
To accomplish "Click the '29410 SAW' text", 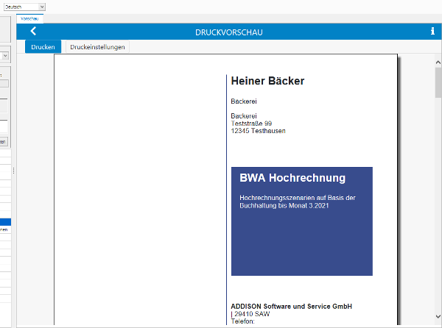I will coord(252,314).
